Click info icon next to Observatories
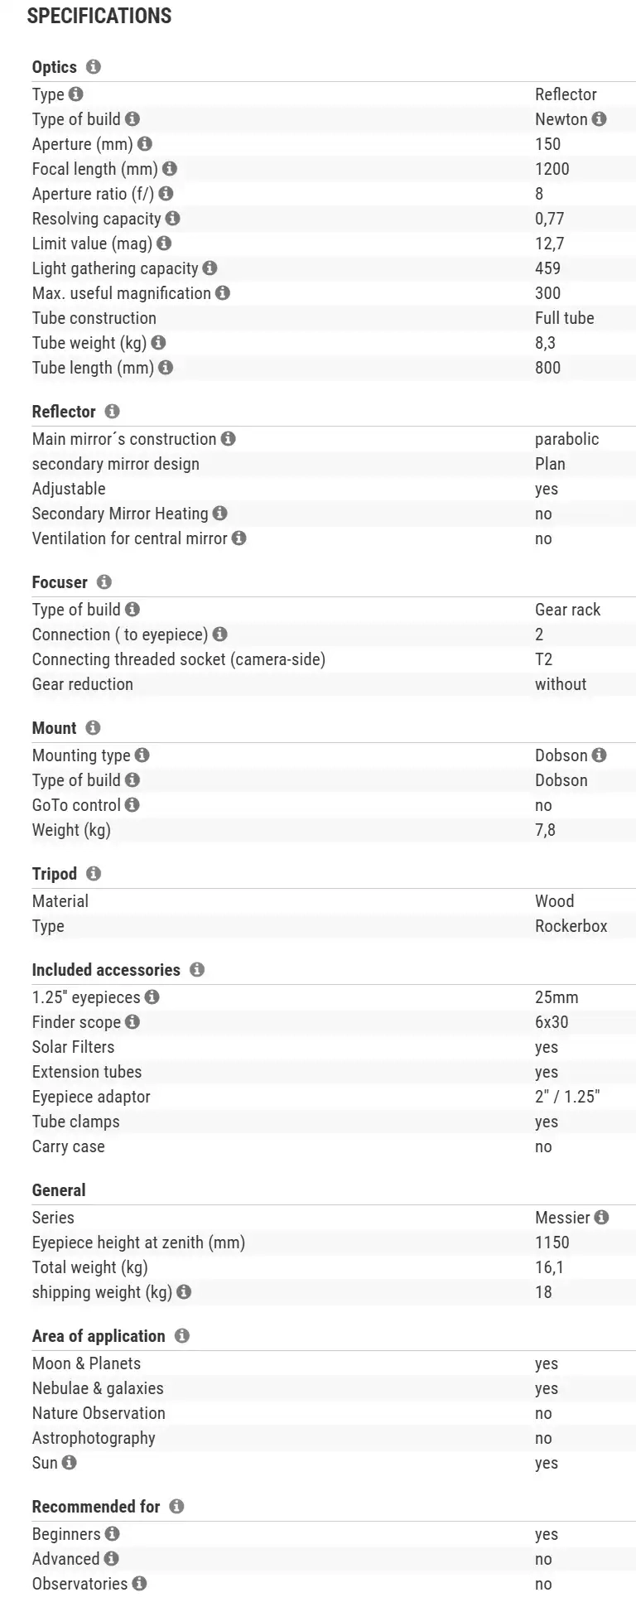 click(x=139, y=1584)
